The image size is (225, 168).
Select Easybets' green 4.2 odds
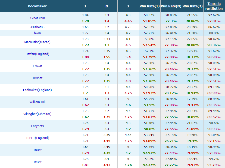pos(128,129)
